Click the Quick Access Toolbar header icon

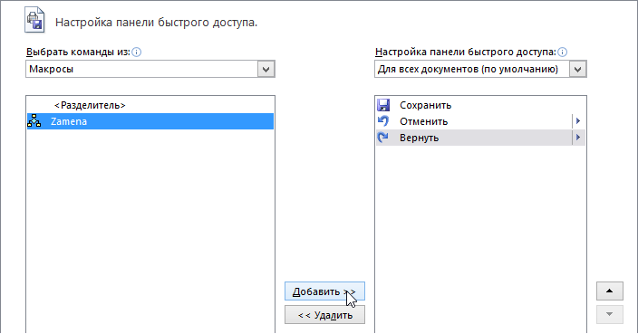click(34, 20)
